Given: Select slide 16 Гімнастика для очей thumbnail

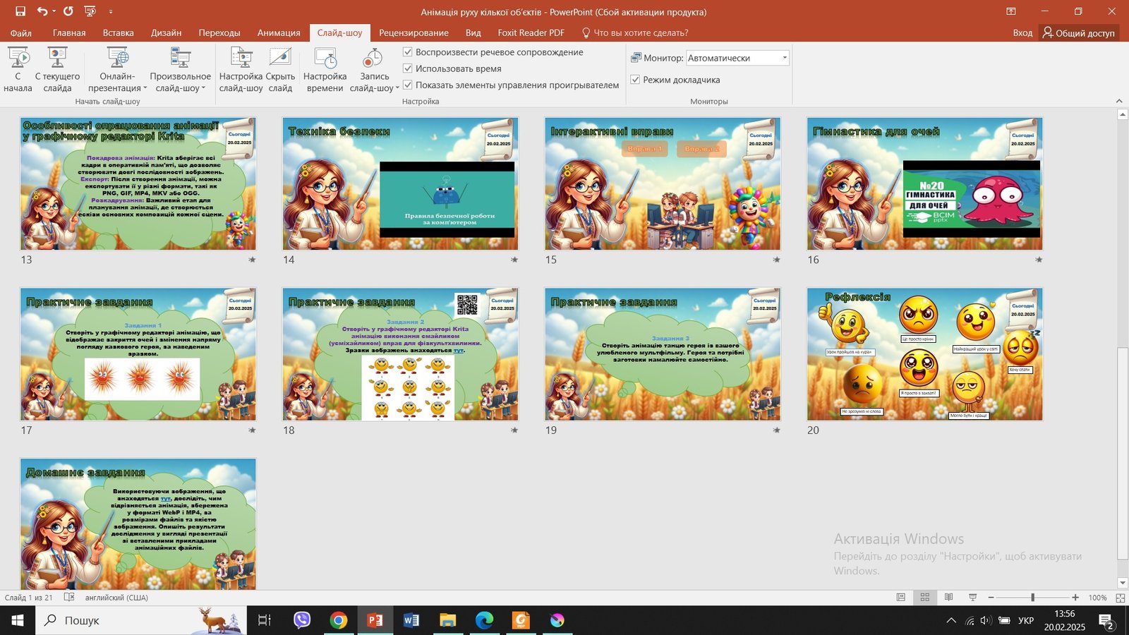Looking at the screenshot, I should pos(925,183).
